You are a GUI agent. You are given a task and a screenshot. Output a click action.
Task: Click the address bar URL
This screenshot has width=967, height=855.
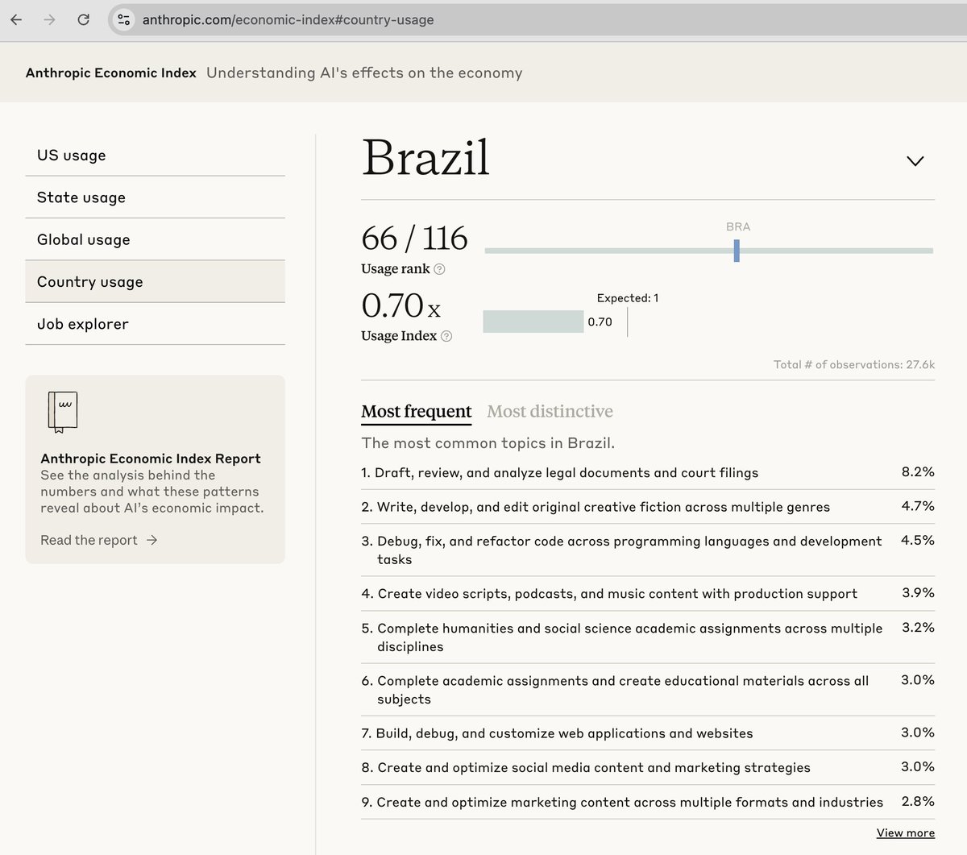(x=288, y=19)
